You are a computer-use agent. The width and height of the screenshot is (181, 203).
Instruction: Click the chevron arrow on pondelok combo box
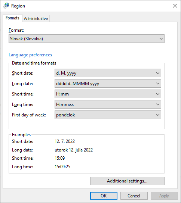click(158, 115)
